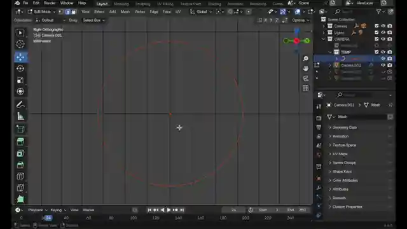407x229 pixels.
Task: Select the Add Cube tool
Action: (20, 128)
